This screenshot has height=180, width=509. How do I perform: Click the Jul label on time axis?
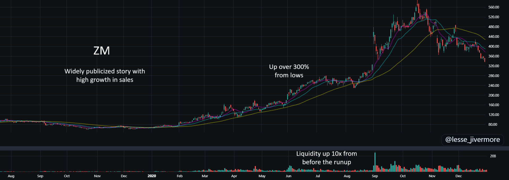318,176
